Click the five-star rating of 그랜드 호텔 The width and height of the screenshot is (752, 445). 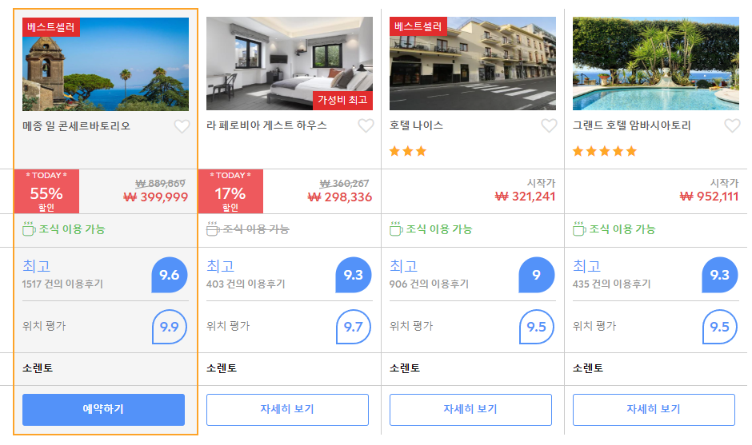(605, 152)
